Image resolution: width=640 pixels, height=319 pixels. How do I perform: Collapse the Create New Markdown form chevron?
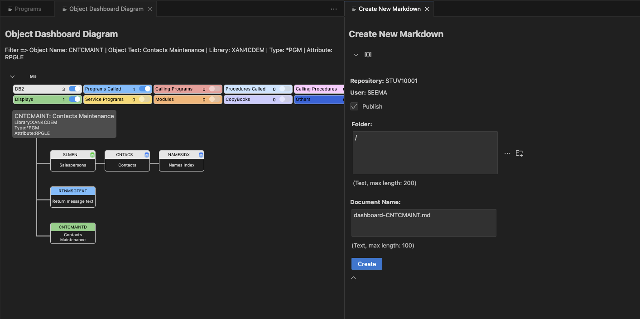[356, 55]
